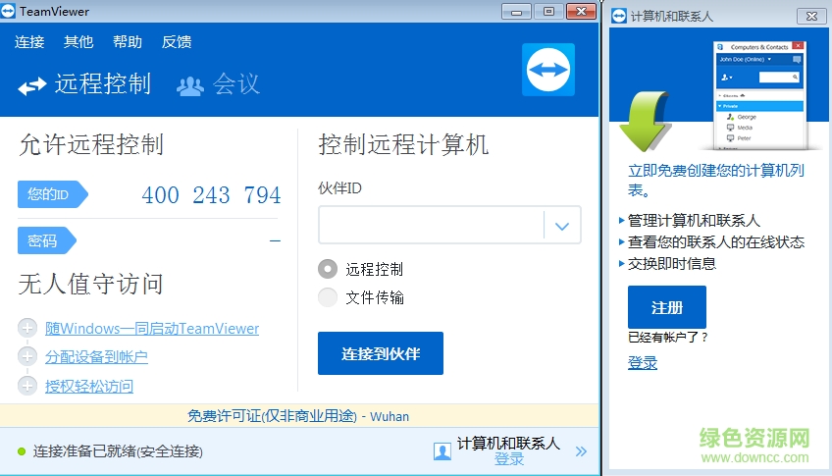832x476 pixels.
Task: Click plus icon beside 授权轻松访问
Action: coord(27,386)
